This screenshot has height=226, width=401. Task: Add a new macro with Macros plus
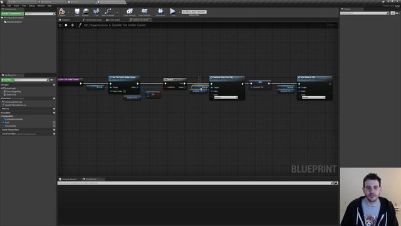(x=54, y=109)
